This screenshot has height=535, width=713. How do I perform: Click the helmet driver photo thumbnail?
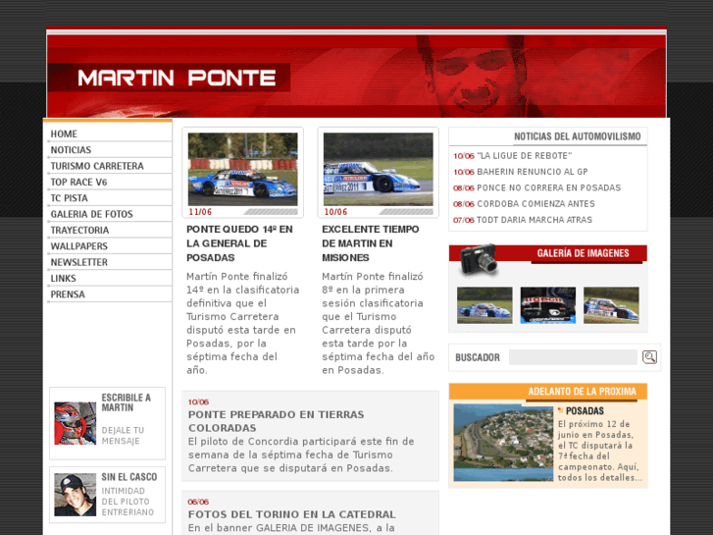point(76,423)
